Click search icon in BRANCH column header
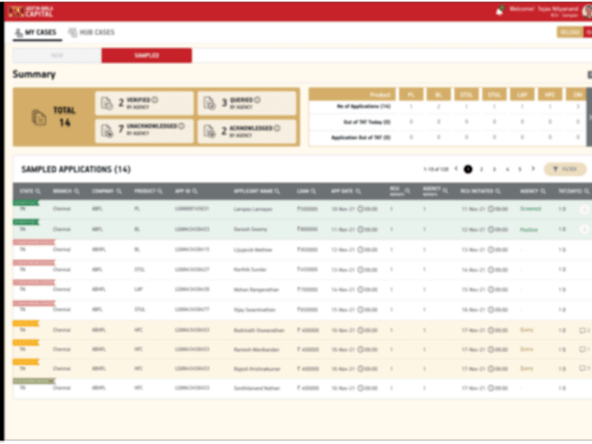Viewport: 592px width, 444px height. click(x=77, y=192)
